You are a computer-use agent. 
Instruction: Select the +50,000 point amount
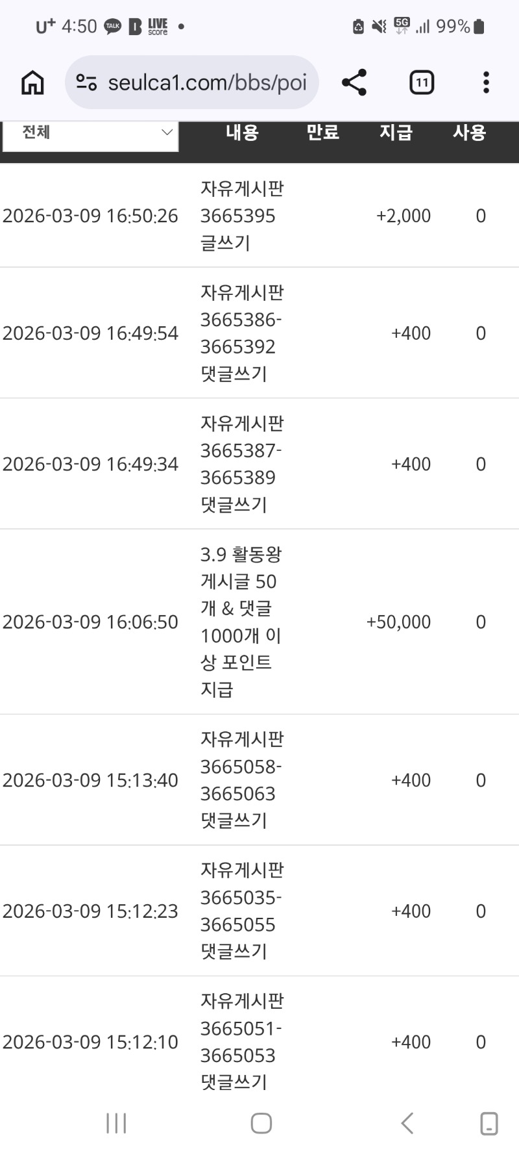coord(398,622)
